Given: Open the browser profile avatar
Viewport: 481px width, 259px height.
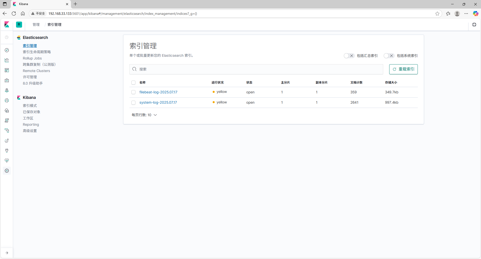Looking at the screenshot, I should click(457, 14).
